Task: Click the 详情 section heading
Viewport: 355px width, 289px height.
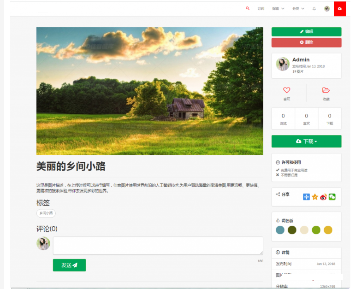Action: click(x=285, y=252)
